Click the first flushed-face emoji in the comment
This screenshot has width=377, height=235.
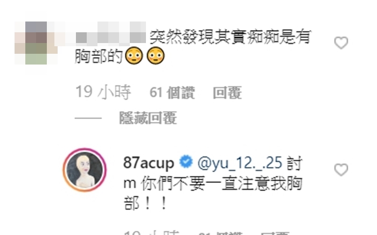click(134, 56)
